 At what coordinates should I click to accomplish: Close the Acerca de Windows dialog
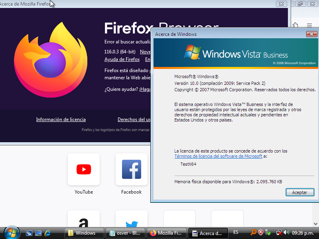point(311,34)
